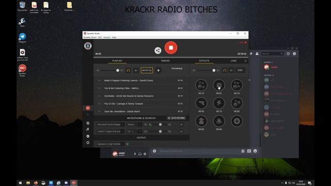Stop the live broadcast with red button
This screenshot has width=331, height=186.
(171, 48)
